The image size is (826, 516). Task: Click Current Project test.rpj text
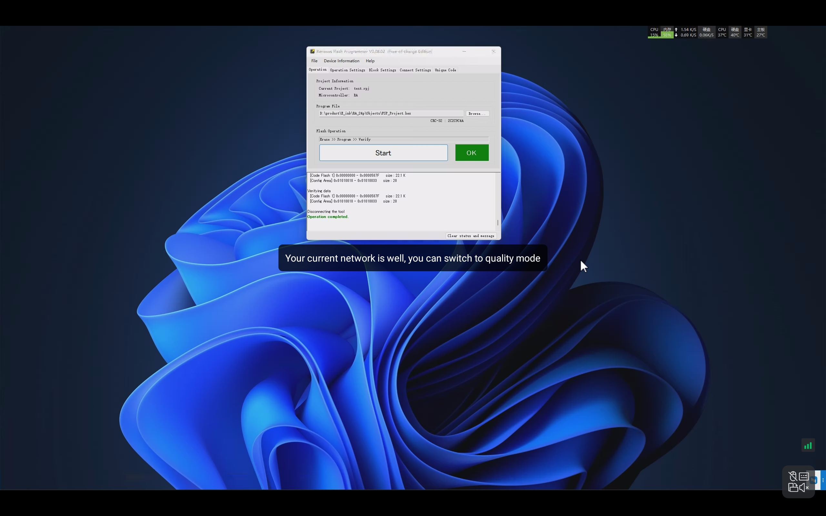point(344,88)
